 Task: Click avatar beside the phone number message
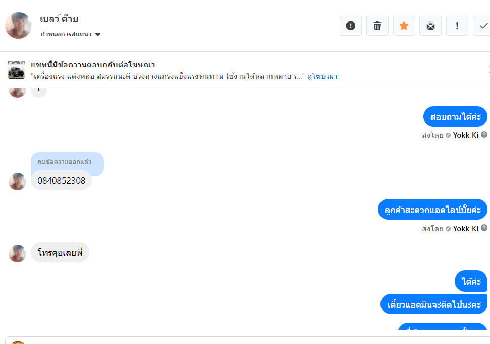click(17, 181)
